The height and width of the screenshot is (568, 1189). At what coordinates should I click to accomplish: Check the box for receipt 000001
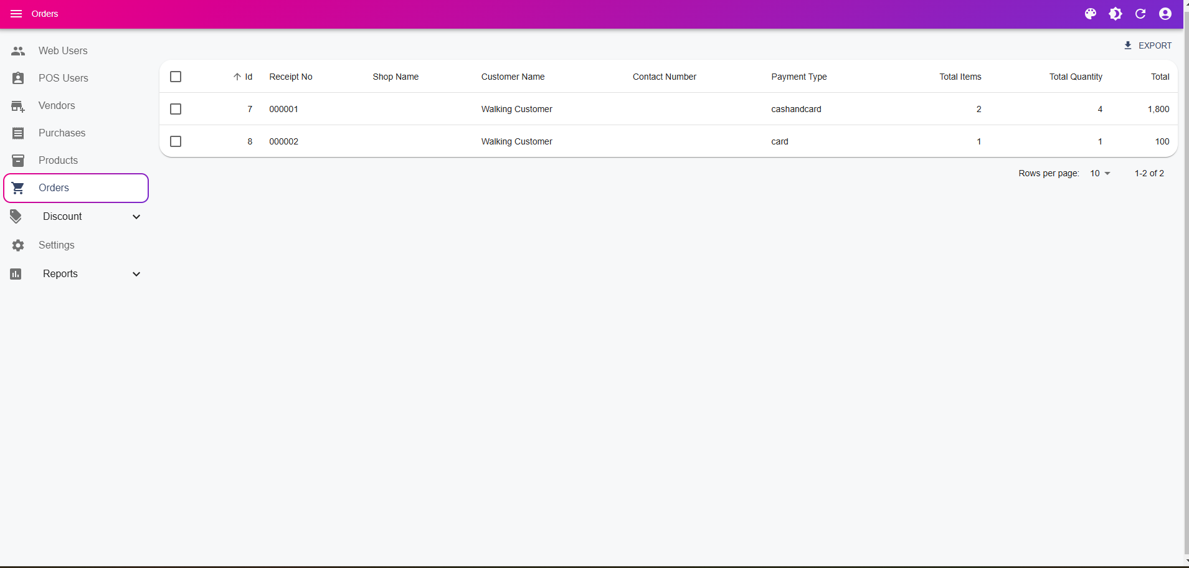coord(176,109)
